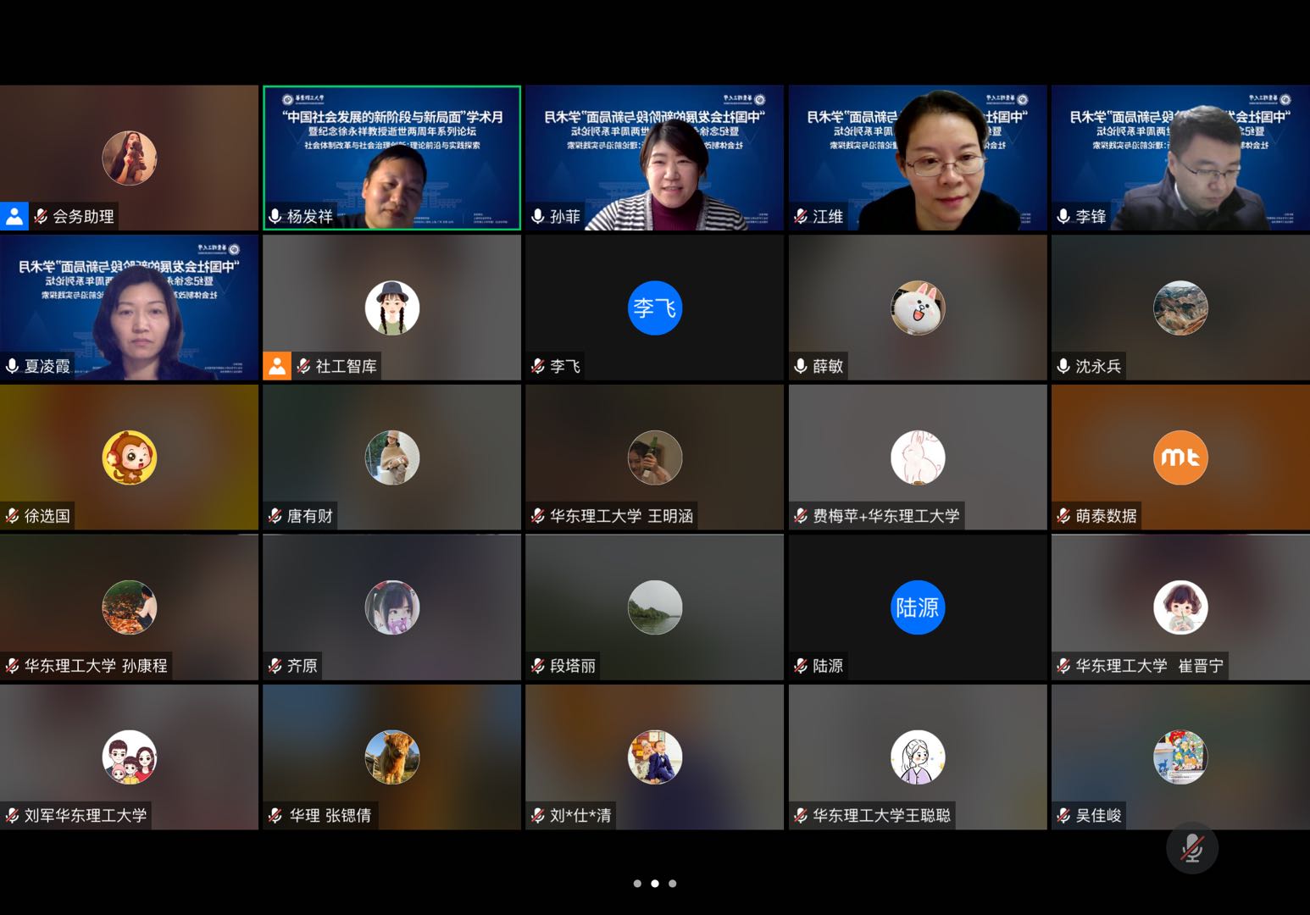Image resolution: width=1310 pixels, height=915 pixels.
Task: Select the active speaker 杨发祥 video tile
Action: click(x=391, y=158)
